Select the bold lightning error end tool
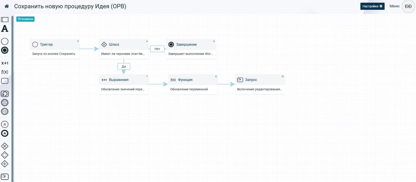Screen dimensions: 416x182 tap(5, 133)
